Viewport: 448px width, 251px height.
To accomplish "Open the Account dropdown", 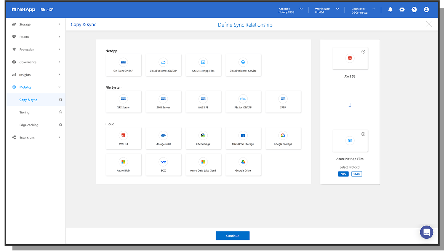I will point(290,10).
